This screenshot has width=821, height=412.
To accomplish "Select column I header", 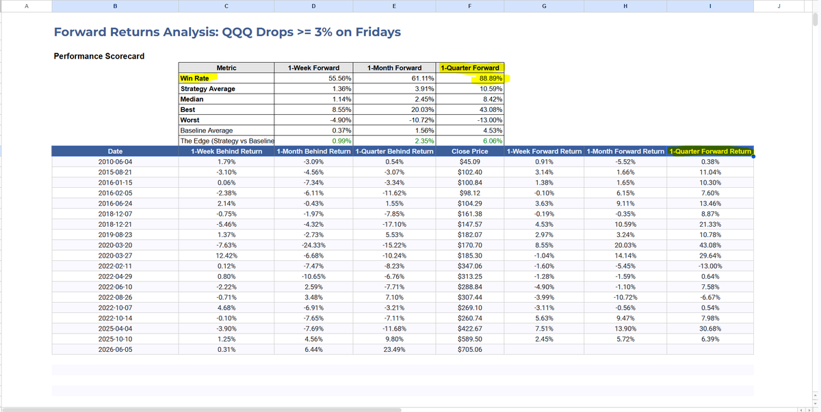I will (709, 6).
